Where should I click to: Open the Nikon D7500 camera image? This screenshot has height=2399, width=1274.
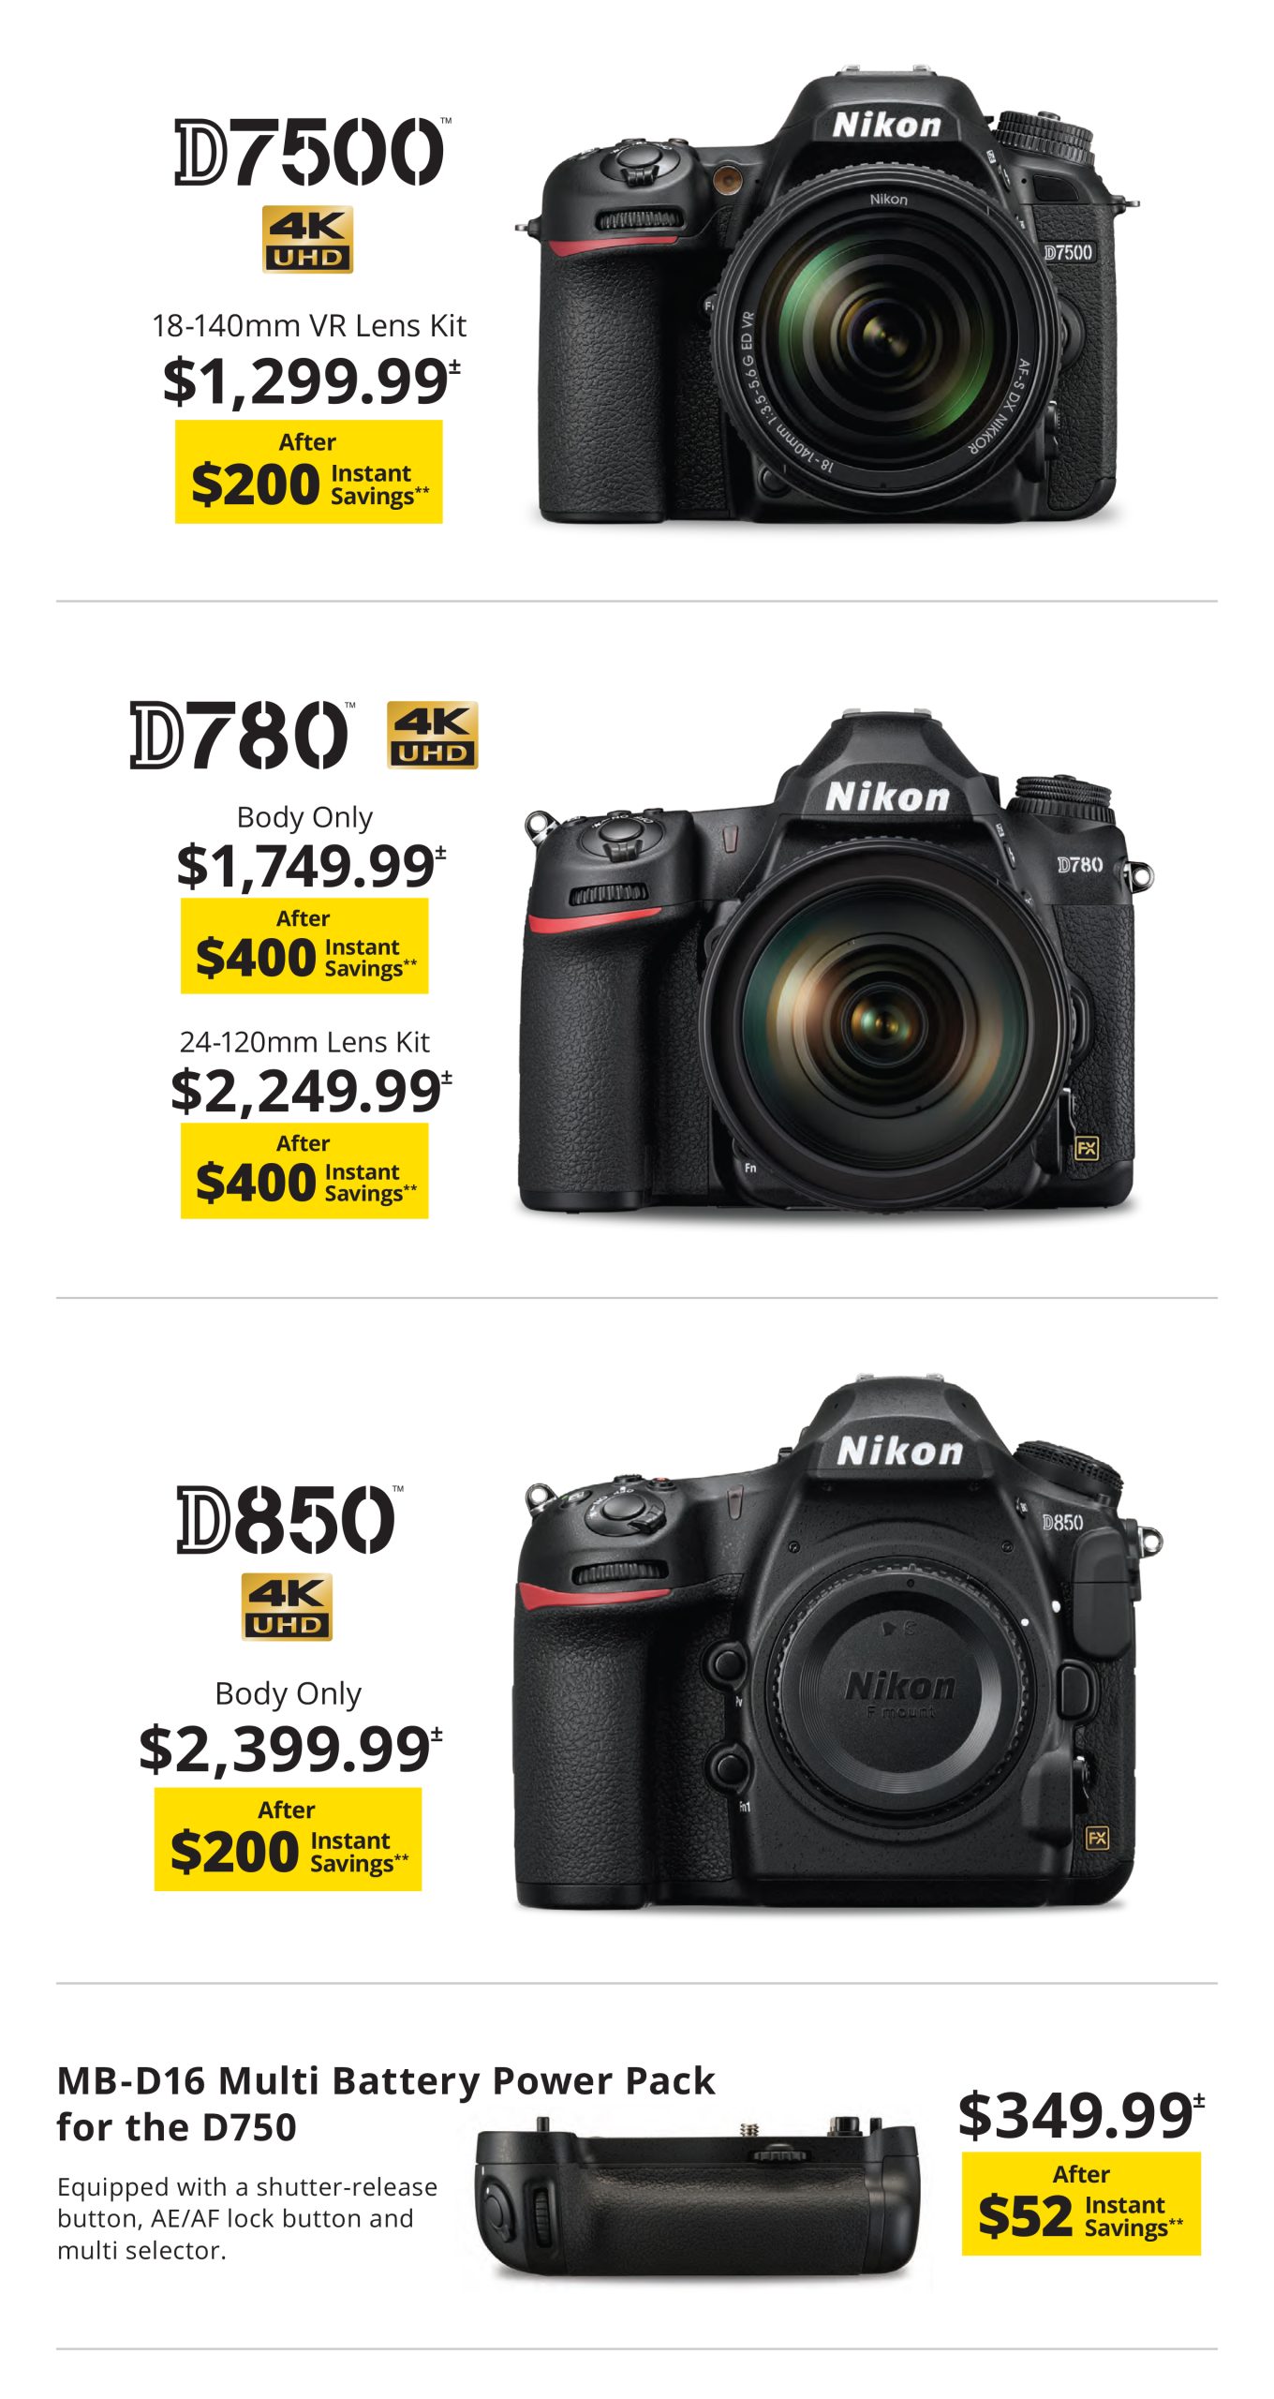827,296
